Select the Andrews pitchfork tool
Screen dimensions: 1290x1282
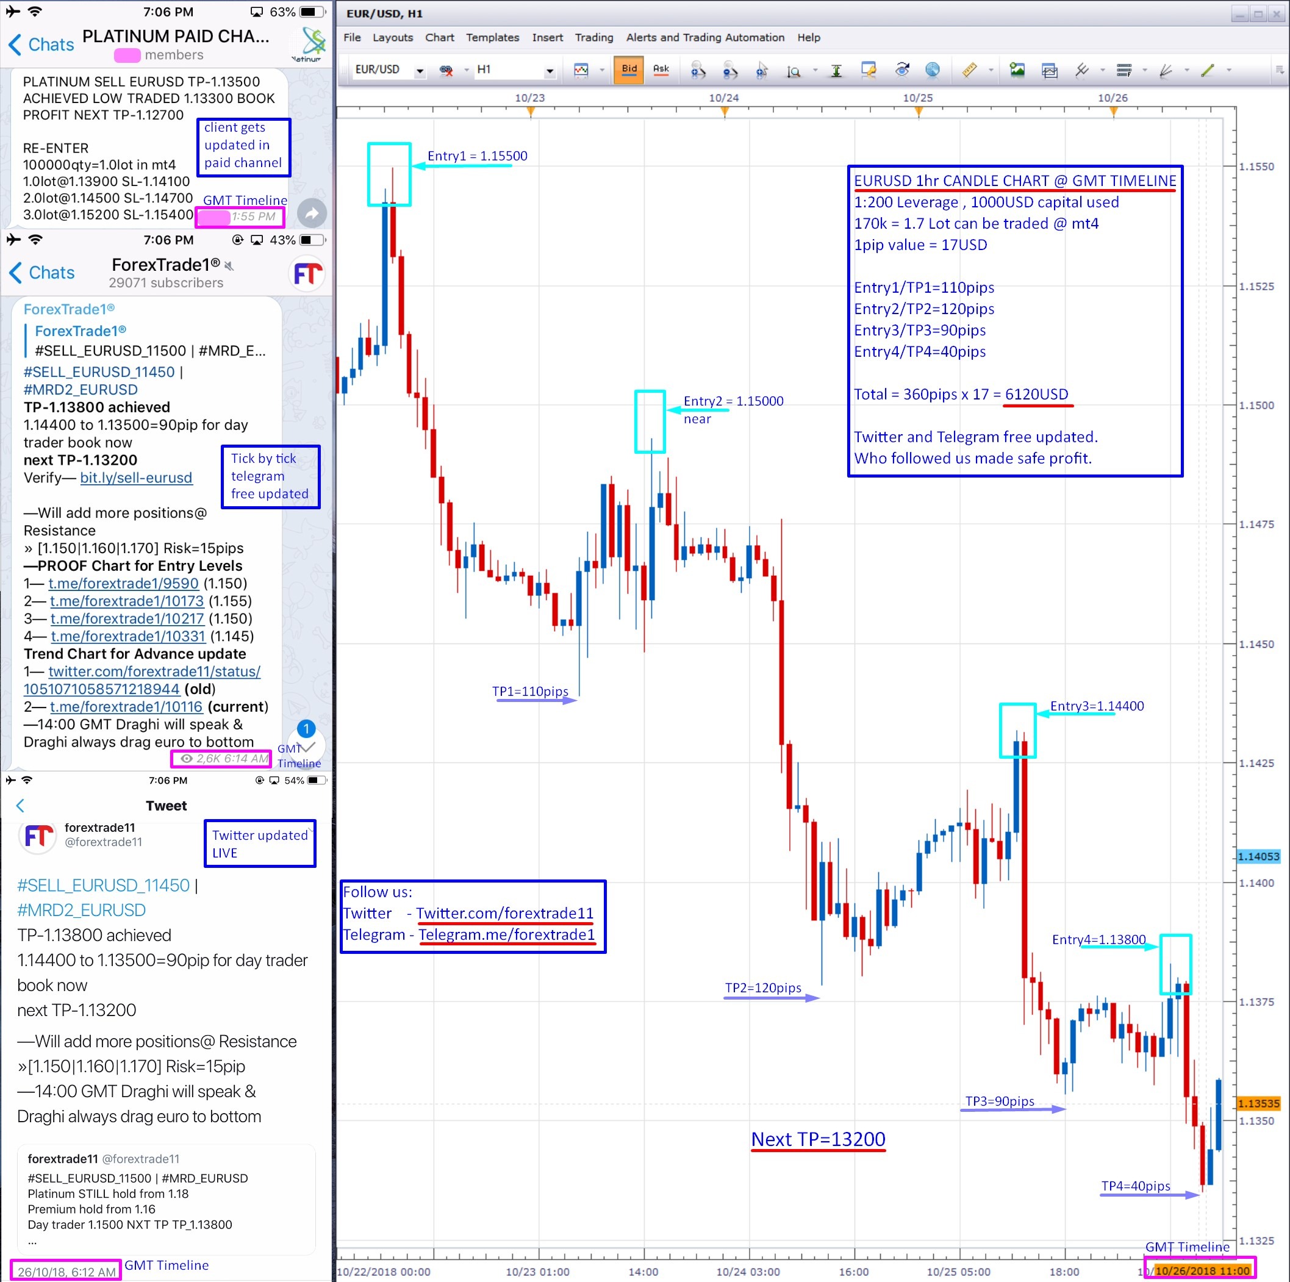click(1083, 70)
